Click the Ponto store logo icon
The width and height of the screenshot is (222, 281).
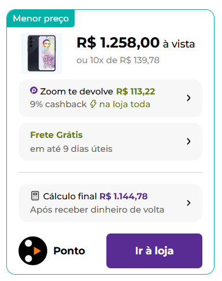33,251
